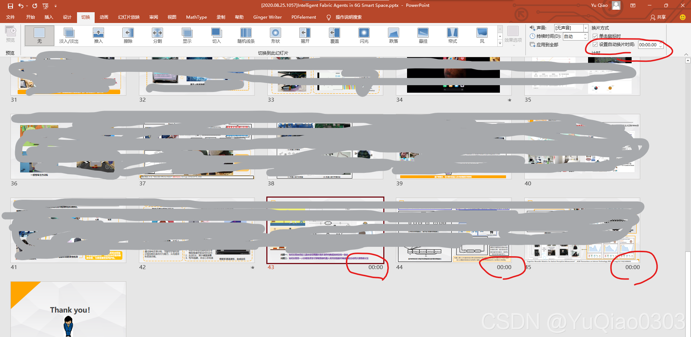Choose the 闪光 flash transition
Image resolution: width=691 pixels, height=337 pixels.
pos(364,36)
